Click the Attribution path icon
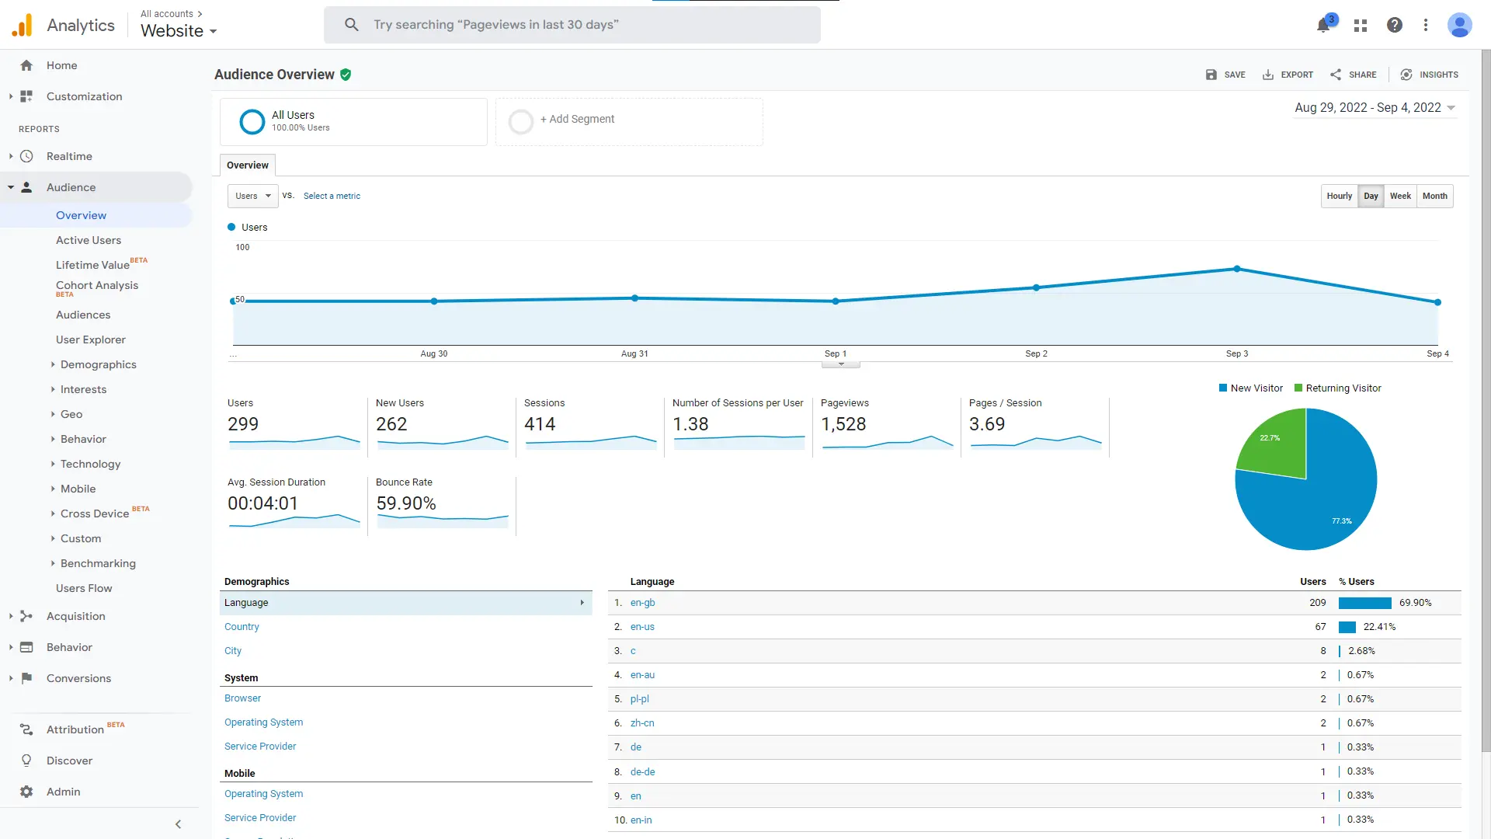Screen dimensions: 1491x839 [x=26, y=729]
